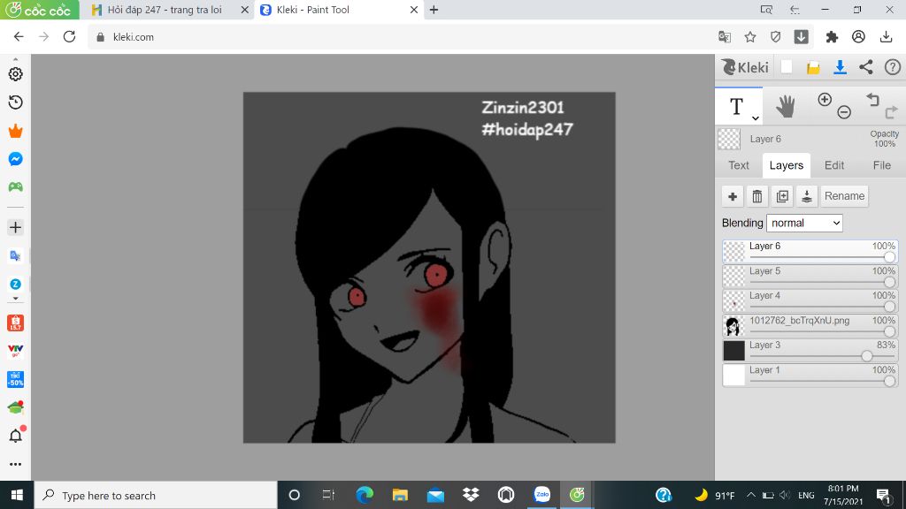Screen dimensions: 906x509
Task: Open Zalo from the browser sidebar
Action: click(16, 284)
